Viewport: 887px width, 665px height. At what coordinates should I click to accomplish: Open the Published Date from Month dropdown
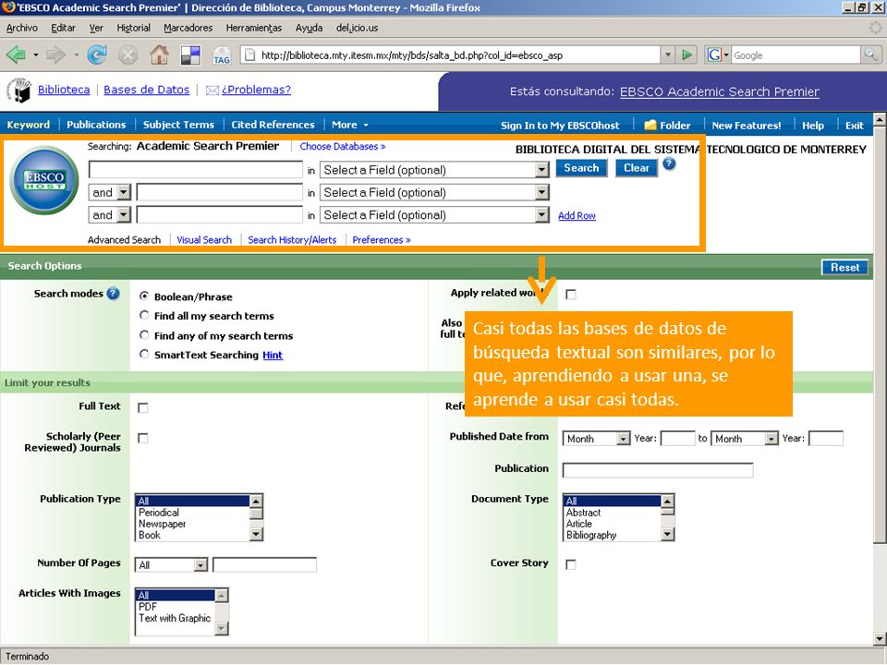(596, 438)
